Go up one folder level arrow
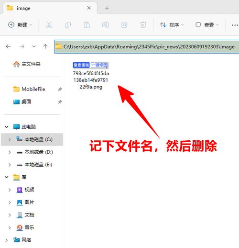Screen dimensions: 239x248 pos(45,46)
